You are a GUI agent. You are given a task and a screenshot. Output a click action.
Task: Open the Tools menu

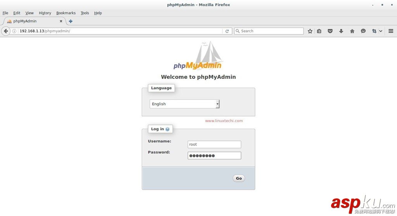tap(85, 13)
